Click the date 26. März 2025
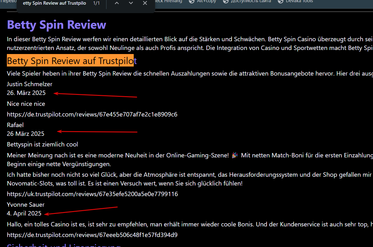Viewport: 373px width, 247px height. tap(26, 93)
